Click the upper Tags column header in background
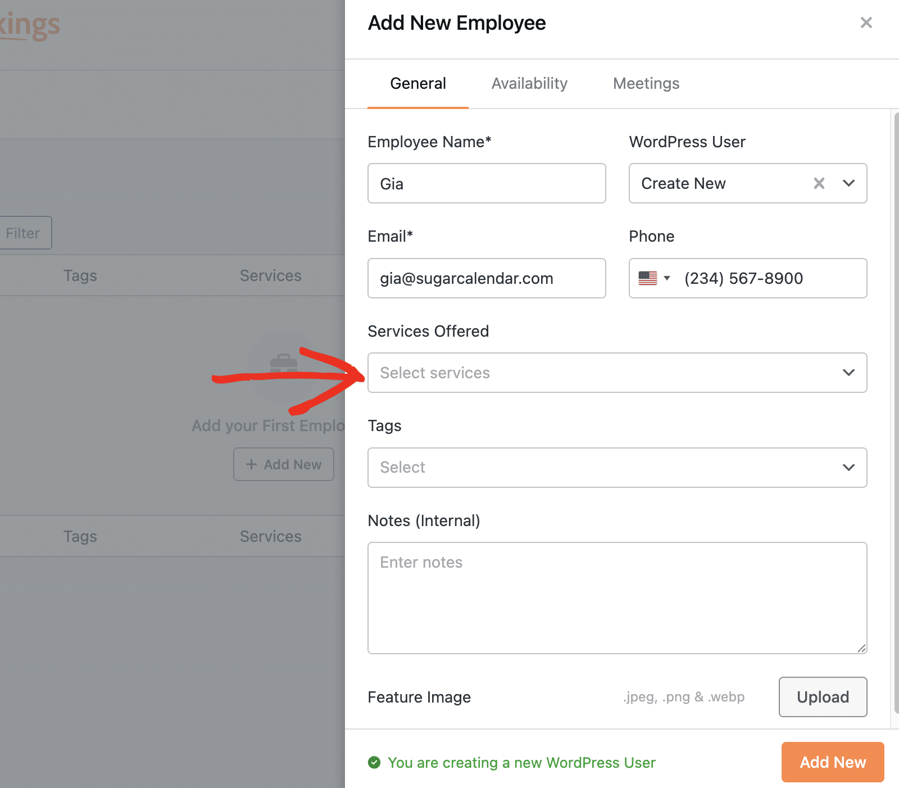 (x=80, y=276)
